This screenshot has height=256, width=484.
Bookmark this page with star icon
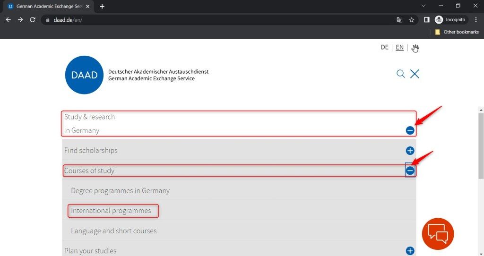point(412,20)
